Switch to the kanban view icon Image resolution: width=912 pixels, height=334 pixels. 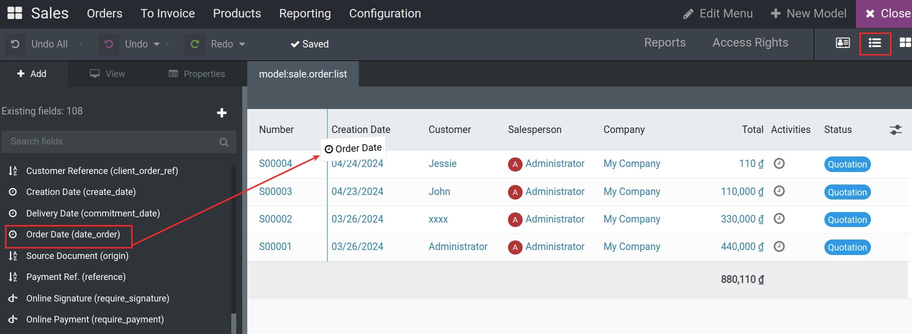pos(905,43)
